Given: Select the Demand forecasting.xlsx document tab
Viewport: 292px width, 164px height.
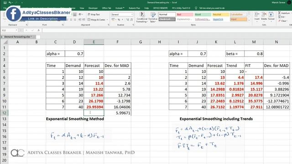Looking at the screenshot, I should pyautogui.click(x=18, y=37).
